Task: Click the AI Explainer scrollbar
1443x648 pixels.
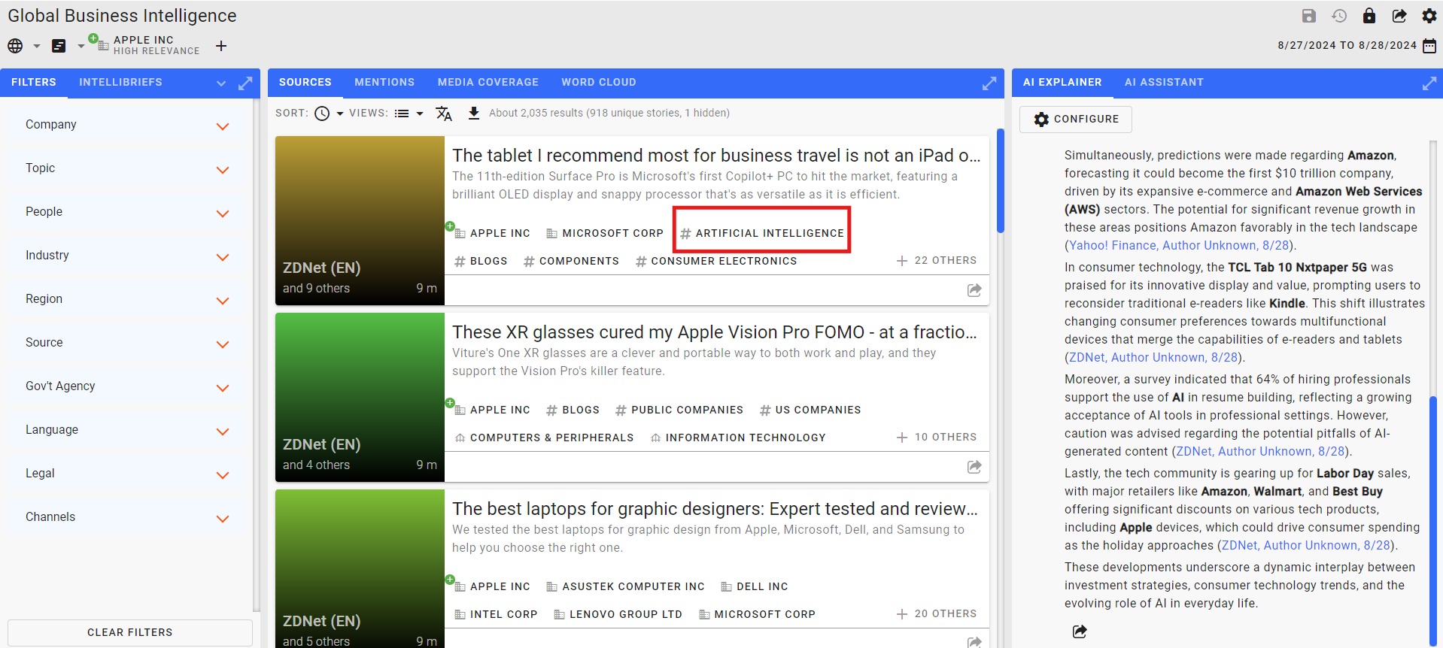Action: [1433, 520]
